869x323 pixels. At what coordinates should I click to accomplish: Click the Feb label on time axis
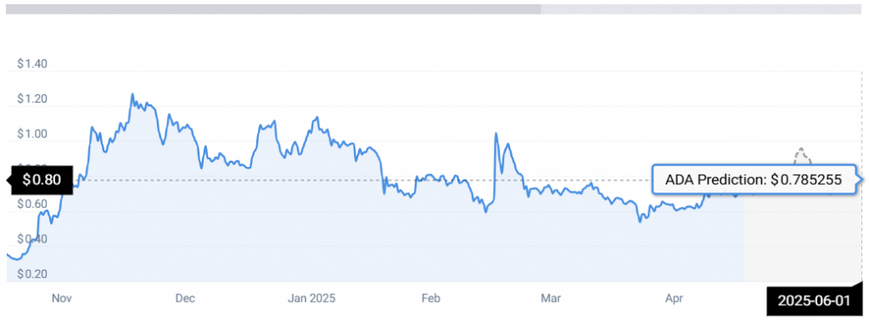(x=430, y=298)
